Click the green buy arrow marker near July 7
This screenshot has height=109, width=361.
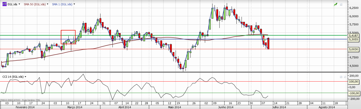(264, 39)
